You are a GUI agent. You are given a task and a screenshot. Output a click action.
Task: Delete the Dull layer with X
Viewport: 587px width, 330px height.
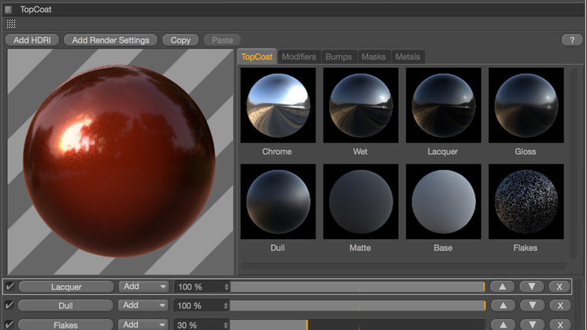[x=560, y=305]
